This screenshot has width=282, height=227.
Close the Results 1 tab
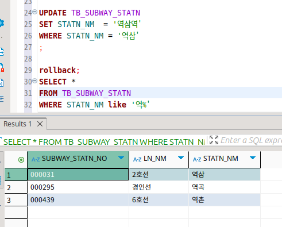40,124
